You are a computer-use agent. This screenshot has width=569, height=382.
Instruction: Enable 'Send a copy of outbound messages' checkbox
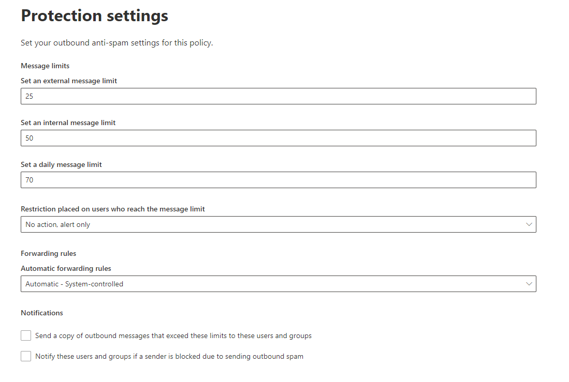[x=25, y=335]
